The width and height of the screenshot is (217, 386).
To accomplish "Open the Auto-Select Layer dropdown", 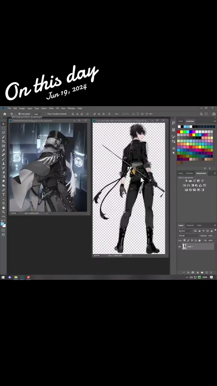I will 37,114.
